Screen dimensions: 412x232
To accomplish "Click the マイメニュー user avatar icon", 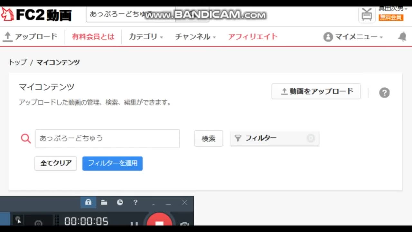I will pyautogui.click(x=328, y=37).
